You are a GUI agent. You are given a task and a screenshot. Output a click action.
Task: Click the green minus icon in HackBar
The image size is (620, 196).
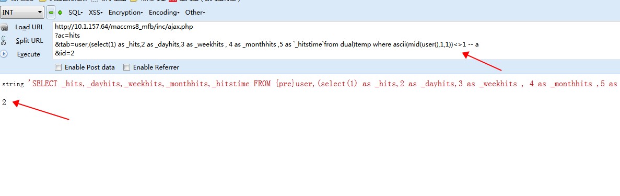click(51, 12)
